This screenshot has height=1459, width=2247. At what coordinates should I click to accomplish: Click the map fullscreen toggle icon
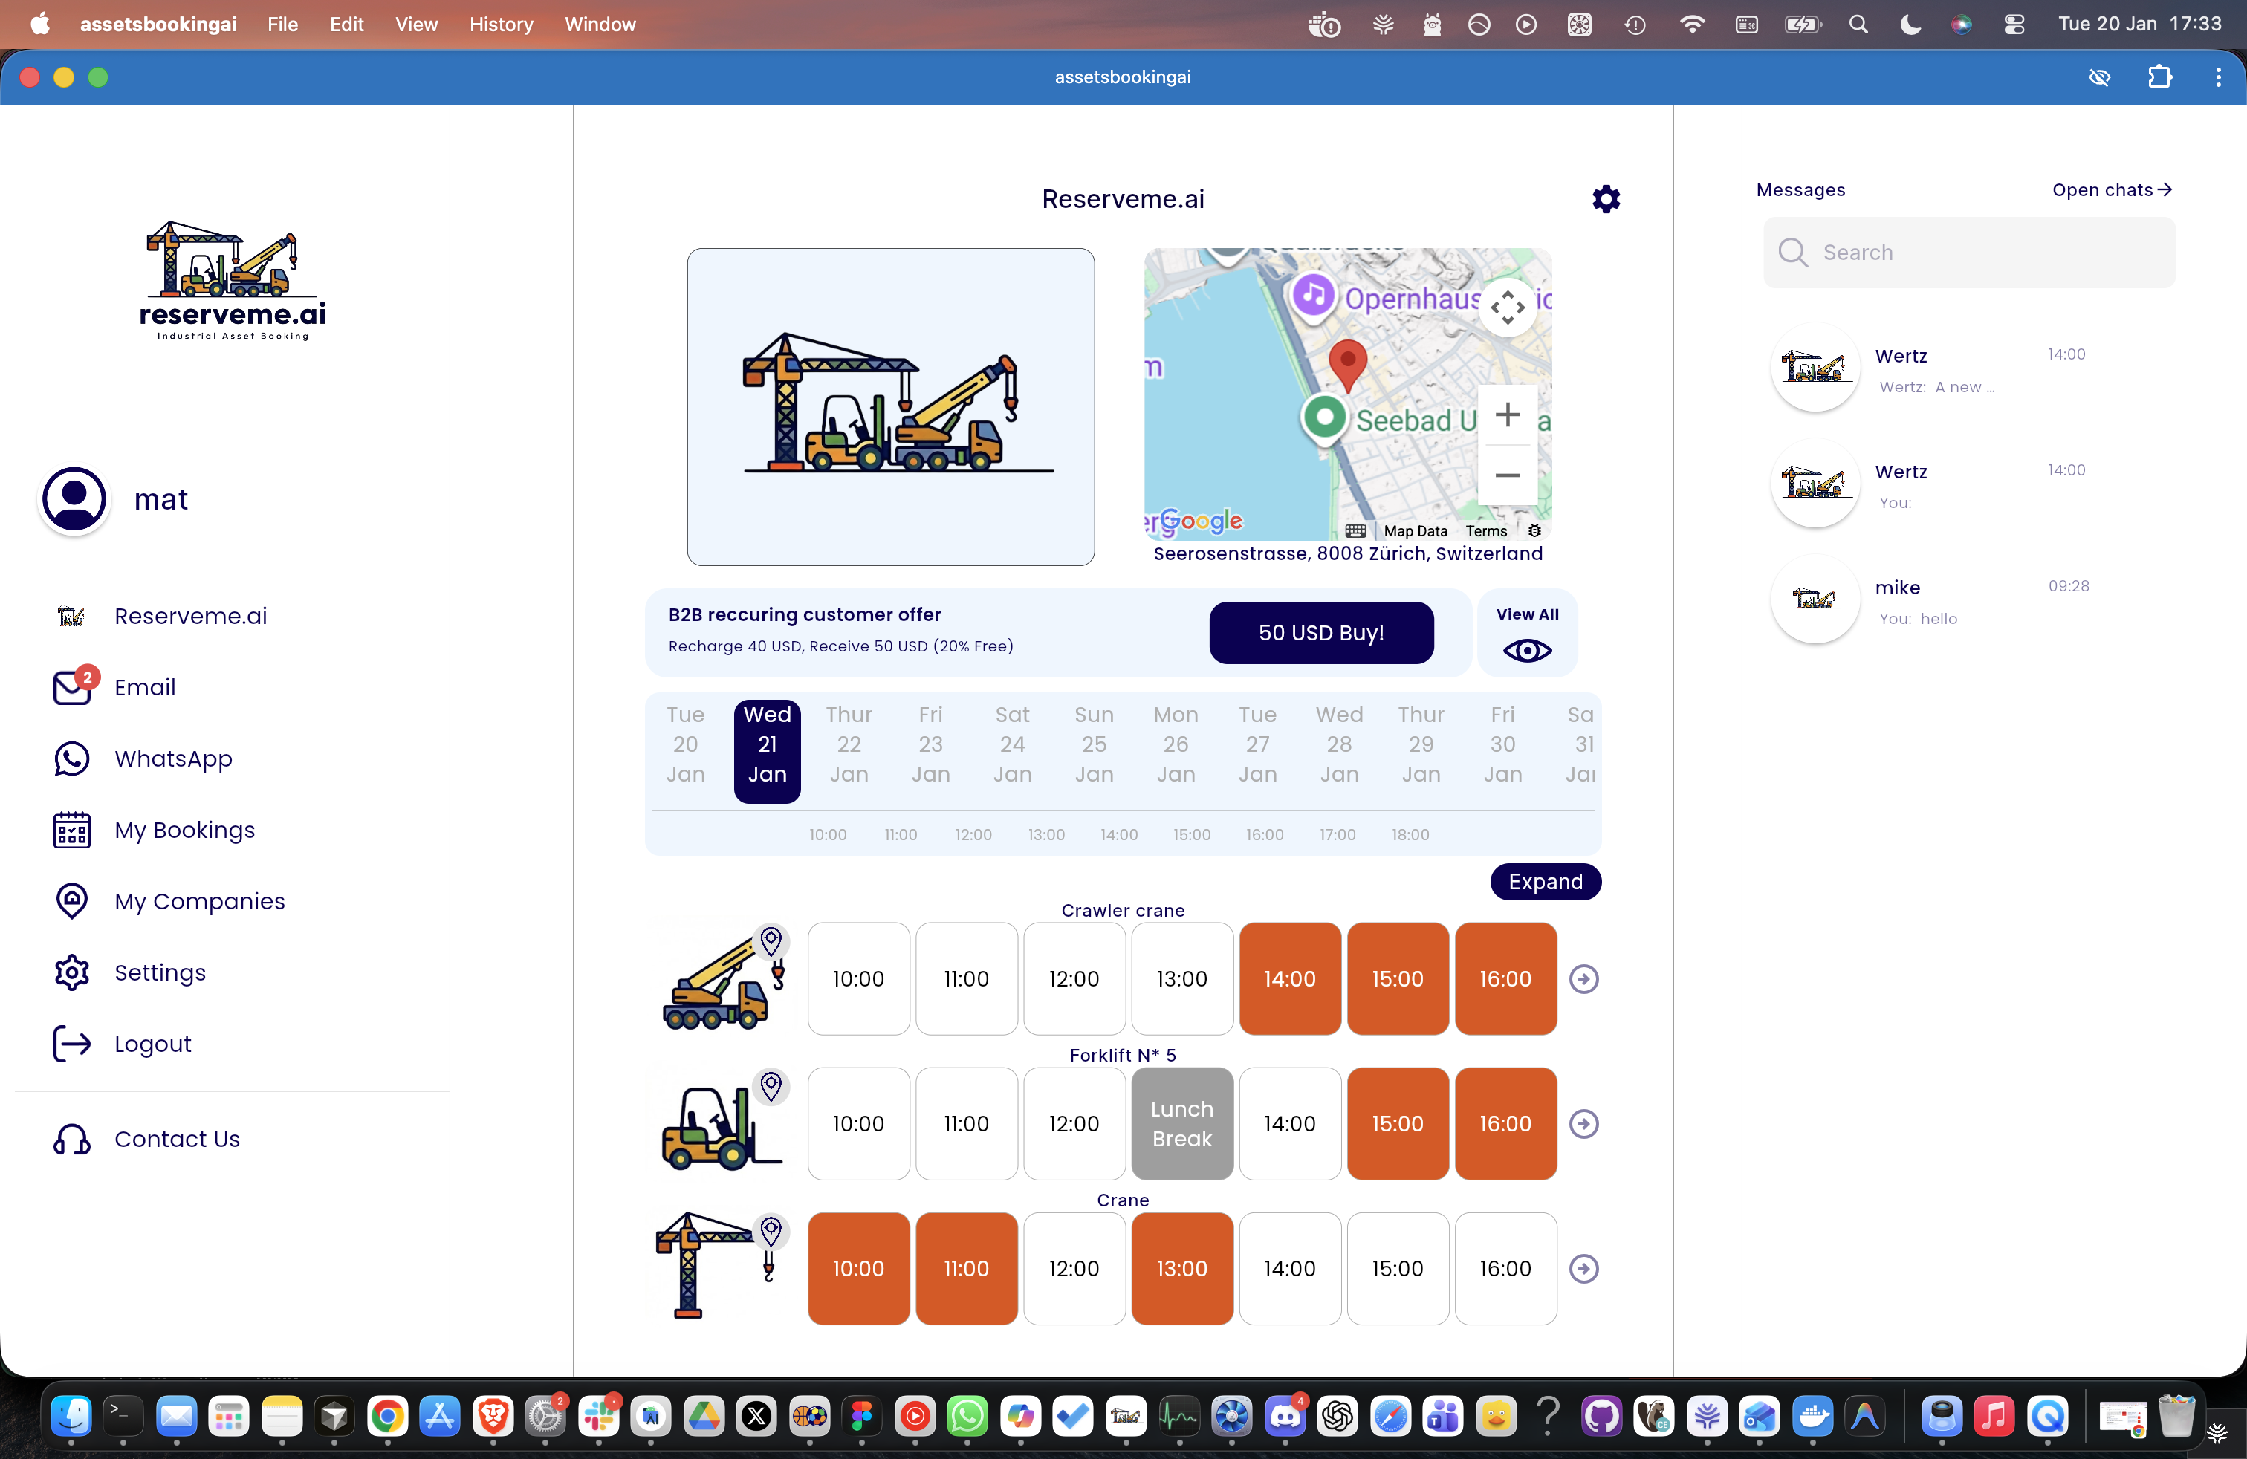tap(1507, 307)
